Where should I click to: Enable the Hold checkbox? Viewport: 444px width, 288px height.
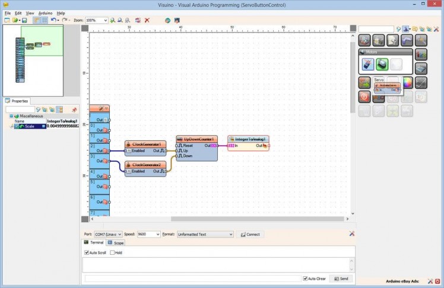click(113, 252)
